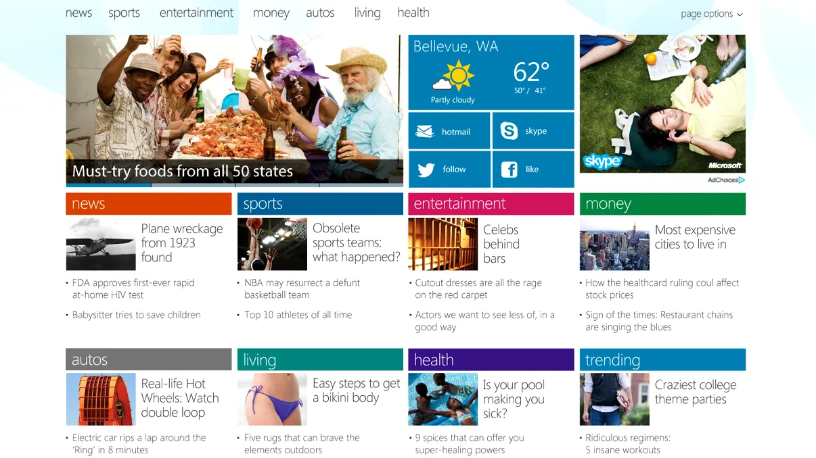Screen dimensions: 816x458
Task: Open the vintage airplane thumbnail
Action: pyautogui.click(x=100, y=244)
